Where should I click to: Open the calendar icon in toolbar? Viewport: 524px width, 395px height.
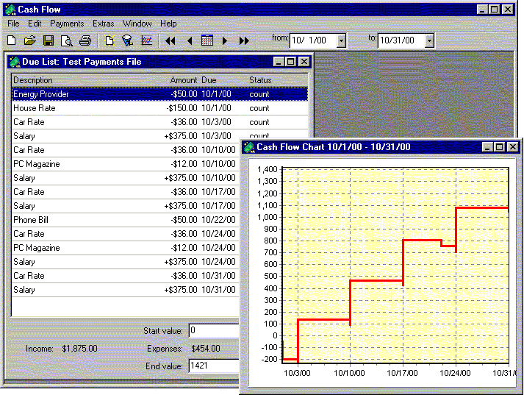(x=207, y=40)
